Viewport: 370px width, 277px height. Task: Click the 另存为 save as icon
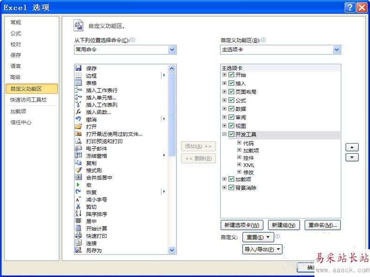(78, 250)
